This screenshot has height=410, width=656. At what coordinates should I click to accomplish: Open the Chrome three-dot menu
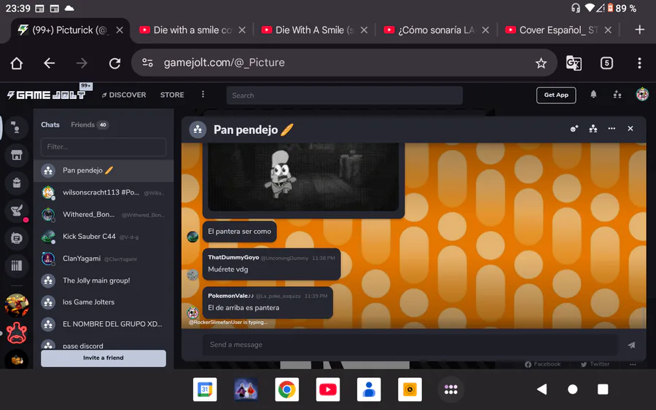[639, 63]
